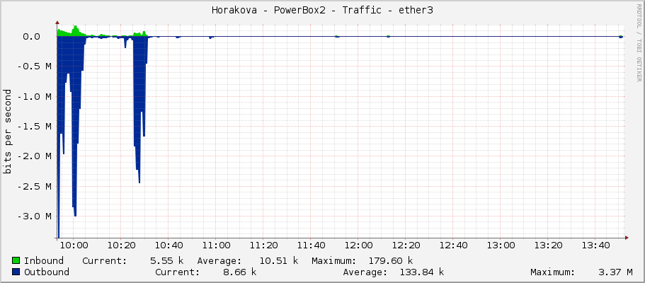The image size is (645, 283).
Task: Click the '-1.0 M' y-axis label
Action: [x=35, y=97]
